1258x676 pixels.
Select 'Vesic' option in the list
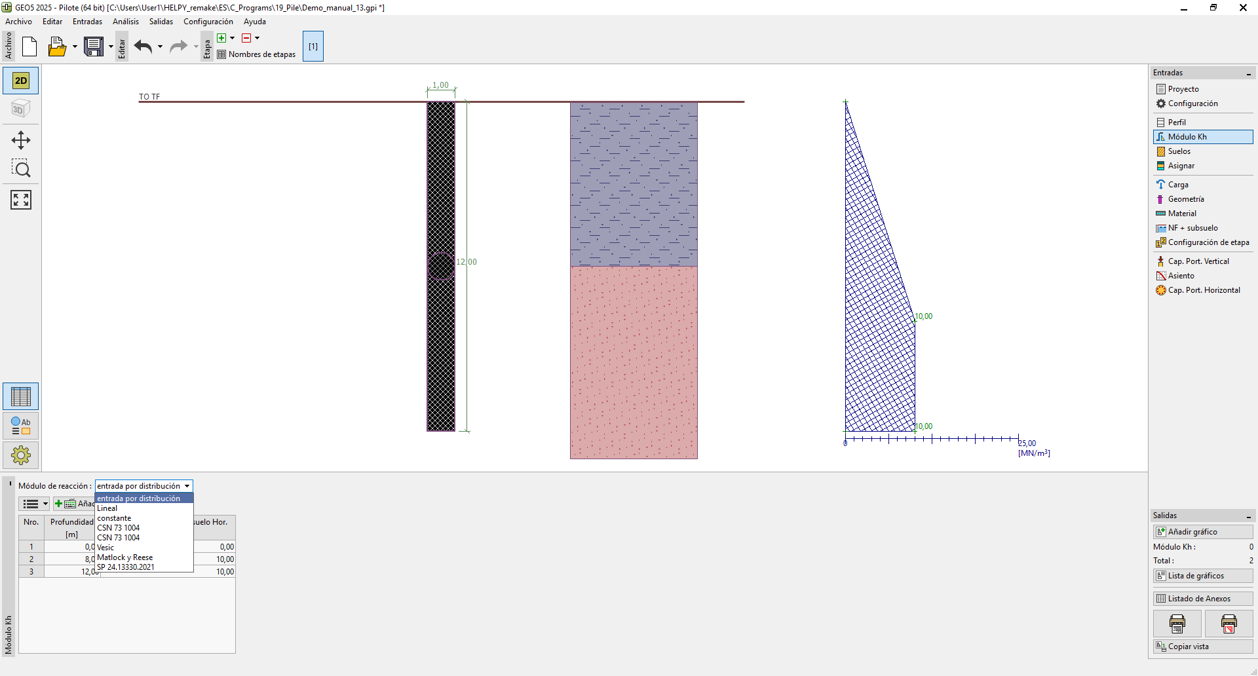pyautogui.click(x=105, y=548)
